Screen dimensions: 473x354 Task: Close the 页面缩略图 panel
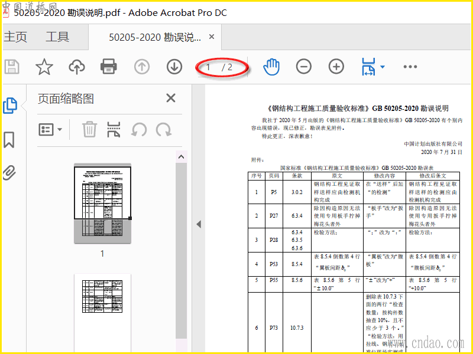(171, 98)
